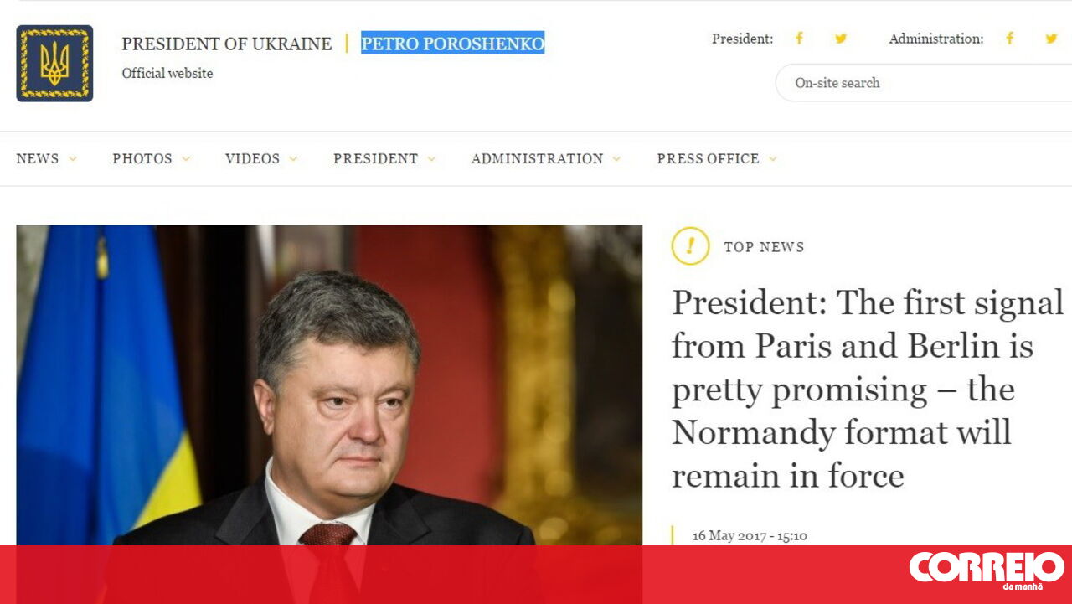Open the President's Facebook page icon
This screenshot has height=604, width=1072.
click(x=799, y=39)
